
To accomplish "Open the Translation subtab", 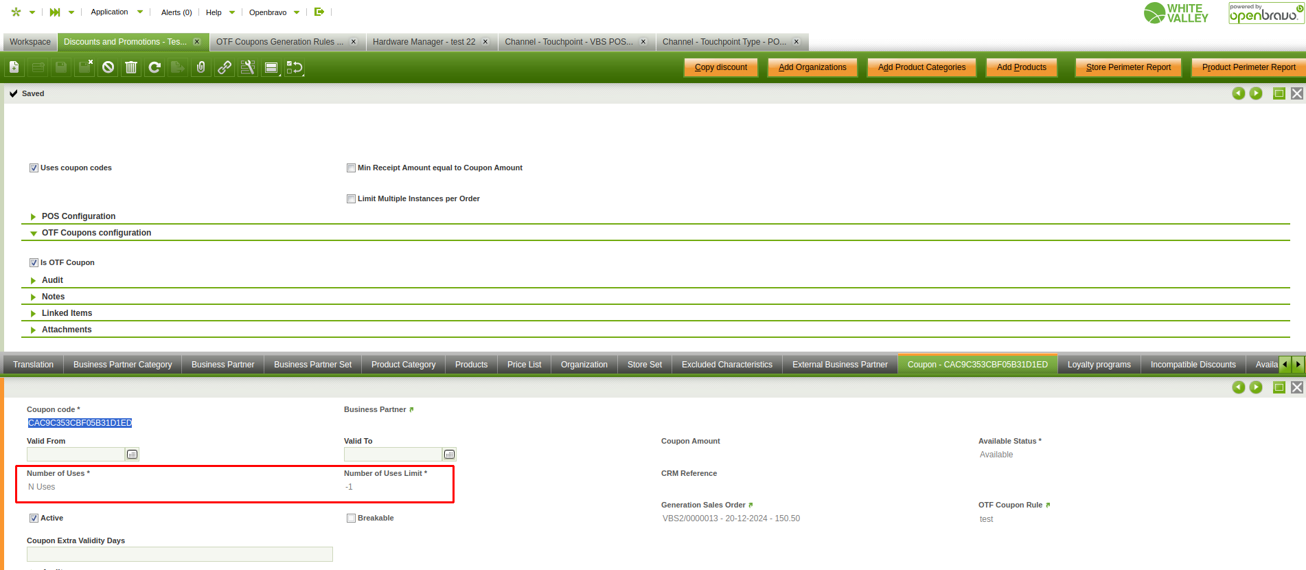I will (x=33, y=365).
